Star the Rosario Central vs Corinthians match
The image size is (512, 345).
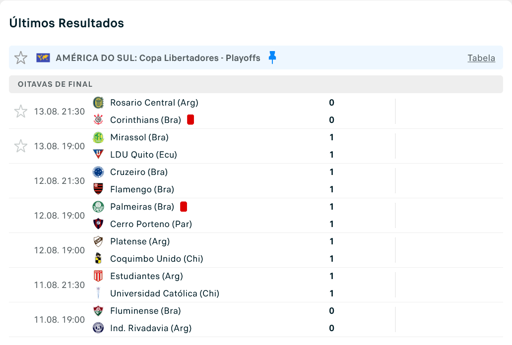click(20, 112)
